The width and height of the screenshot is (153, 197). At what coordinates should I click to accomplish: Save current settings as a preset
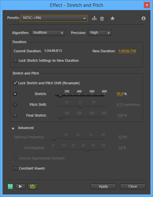94,18
